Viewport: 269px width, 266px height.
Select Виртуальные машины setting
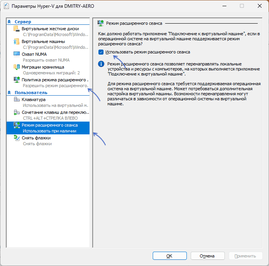(48, 45)
